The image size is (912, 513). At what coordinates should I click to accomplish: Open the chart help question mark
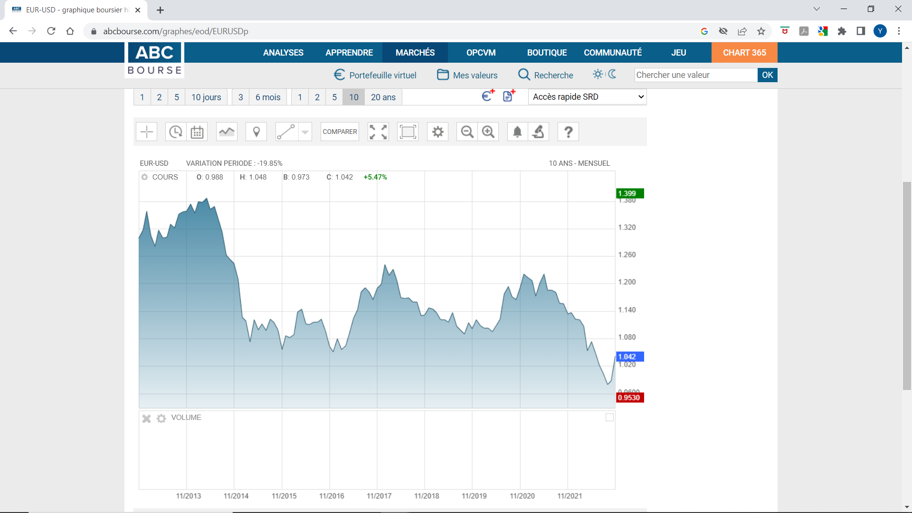(568, 132)
